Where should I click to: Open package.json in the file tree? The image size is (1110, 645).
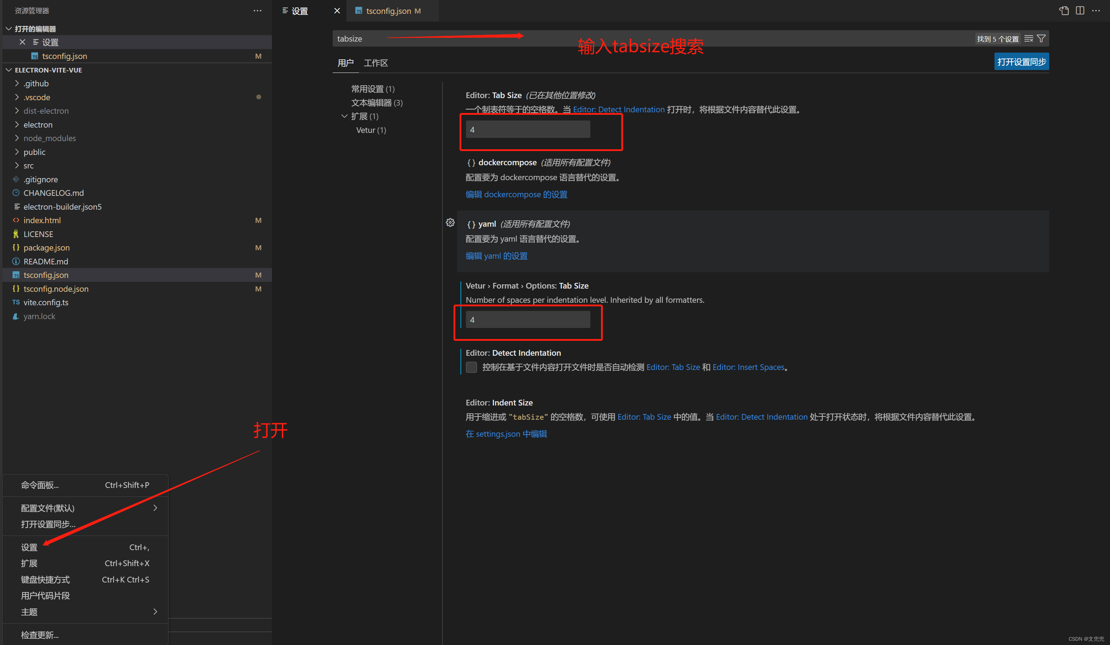(x=46, y=247)
